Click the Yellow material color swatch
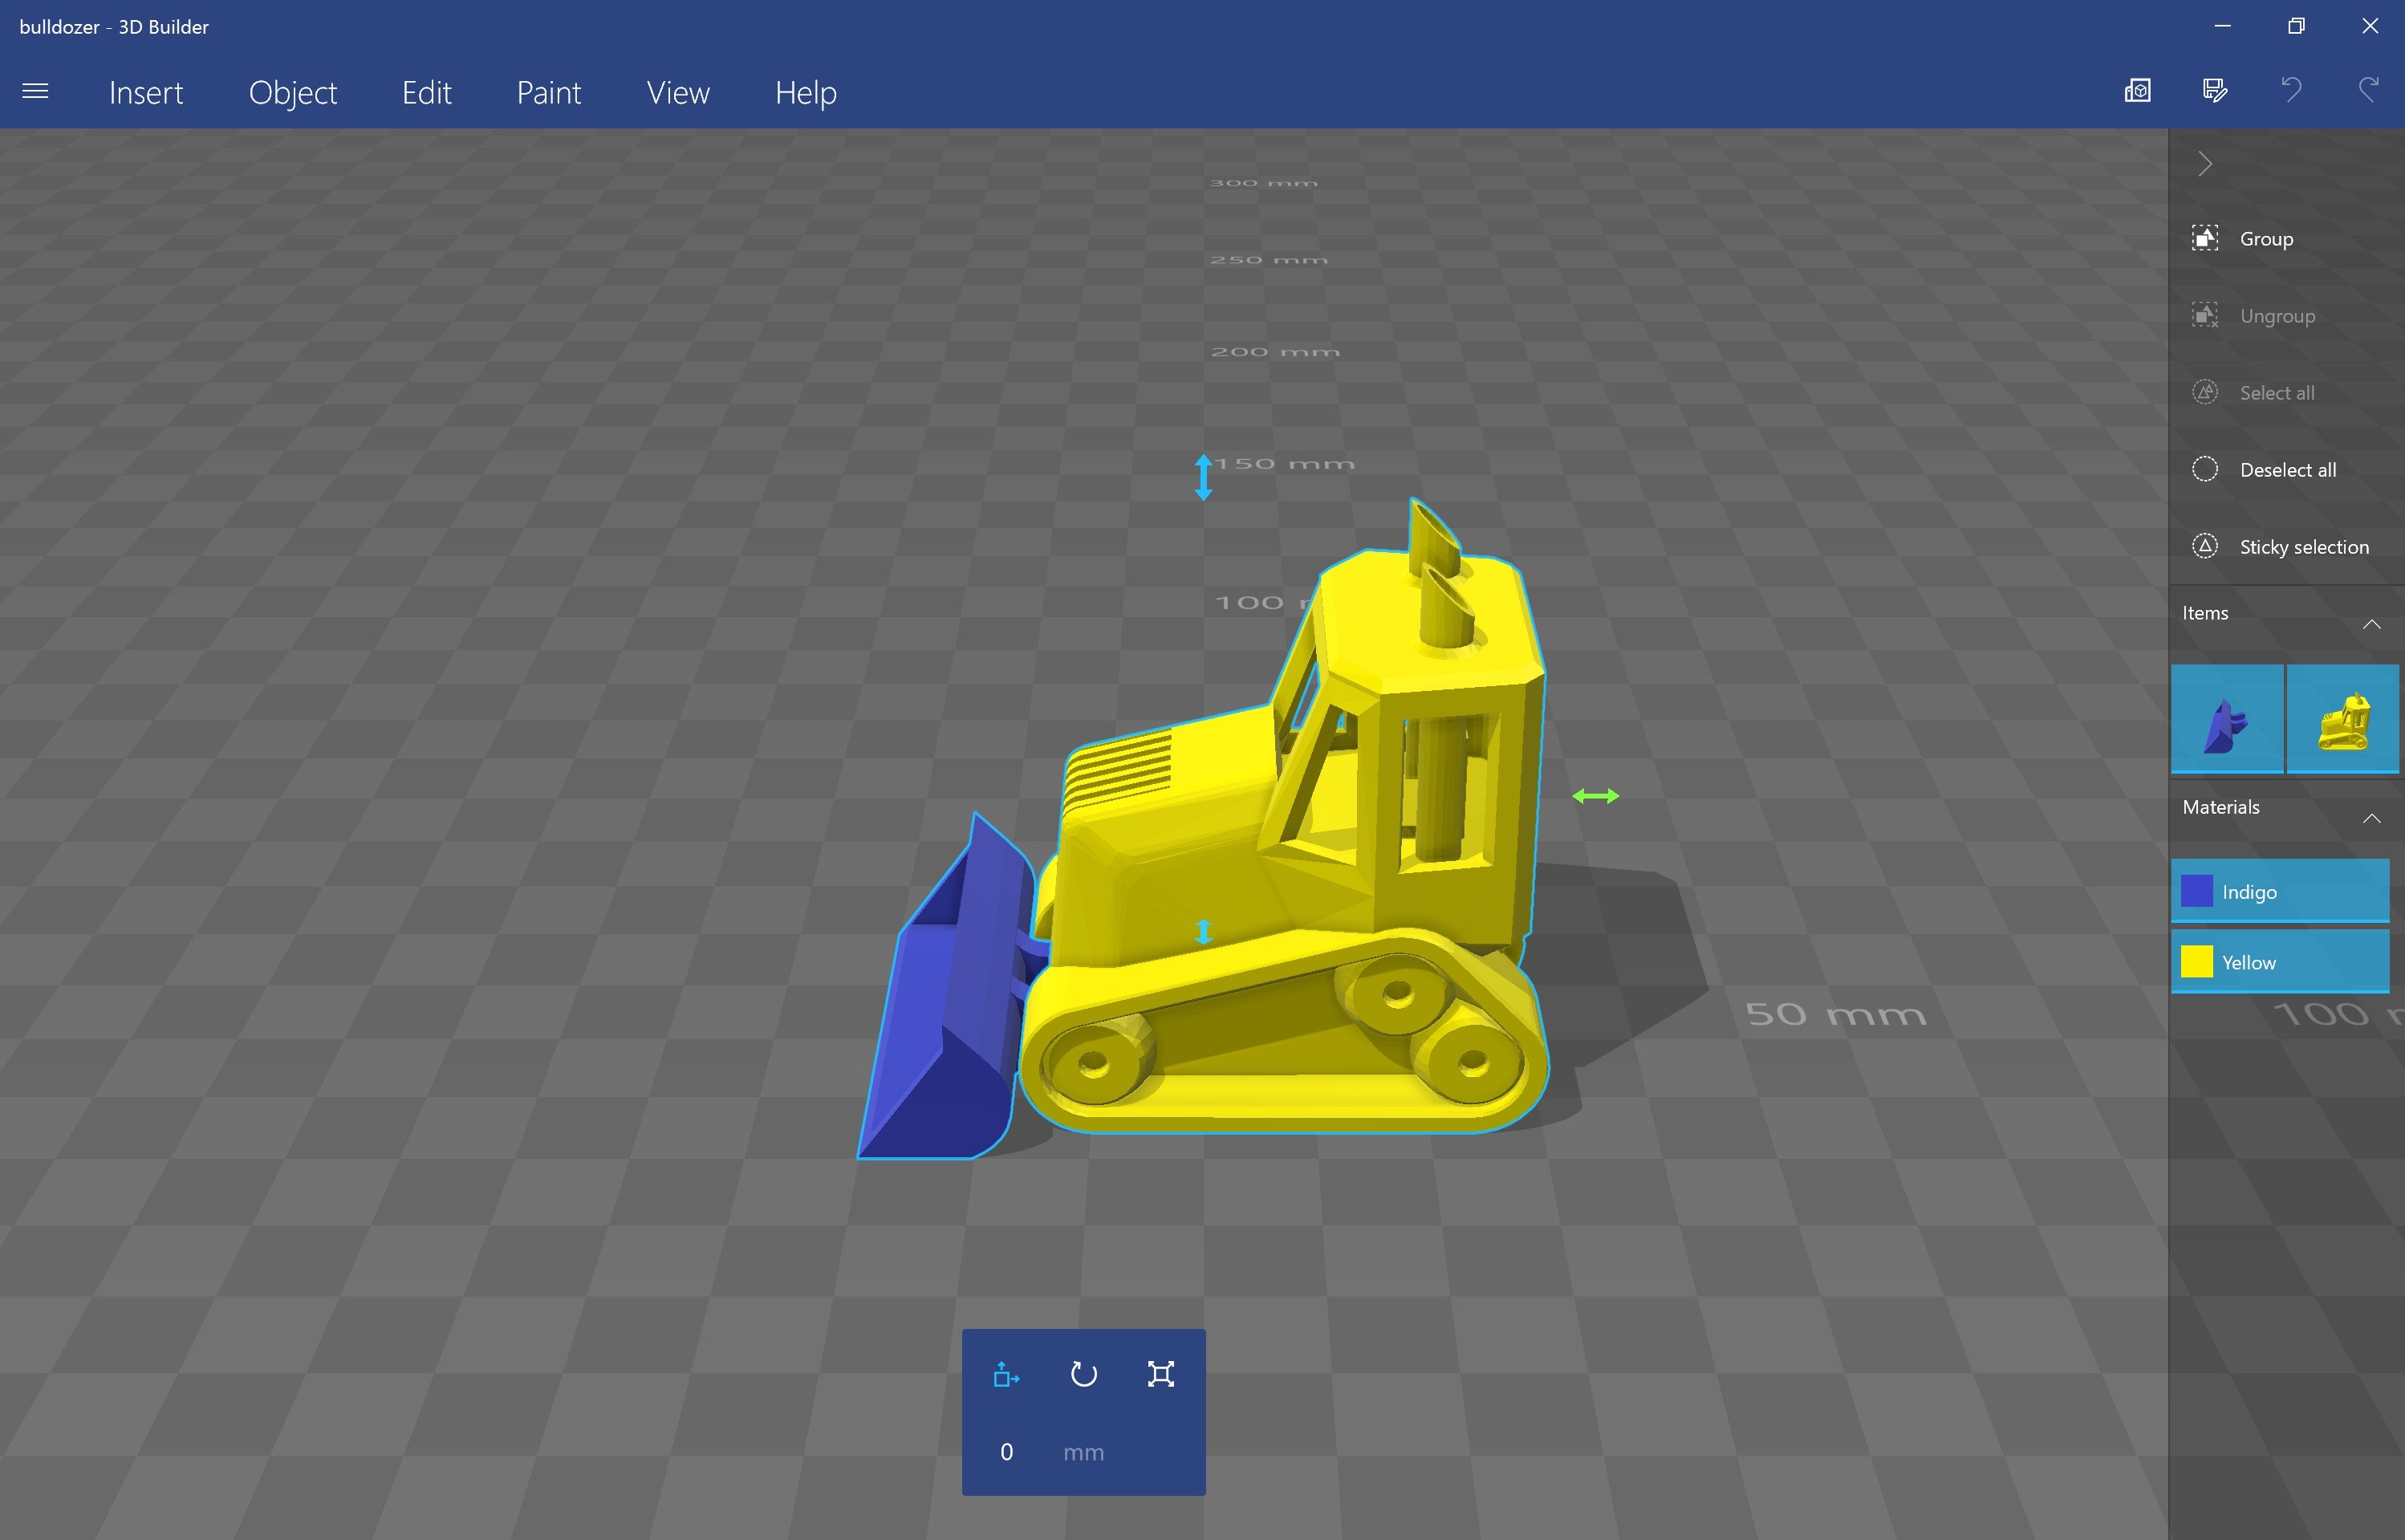The height and width of the screenshot is (1540, 2405). pyautogui.click(x=2196, y=962)
